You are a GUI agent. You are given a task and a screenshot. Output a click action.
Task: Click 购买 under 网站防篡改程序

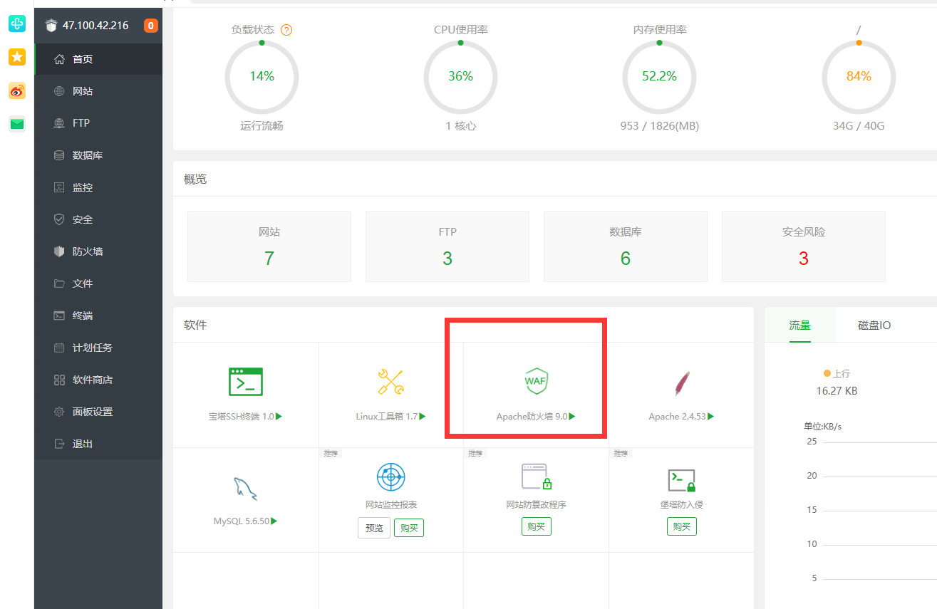[537, 526]
